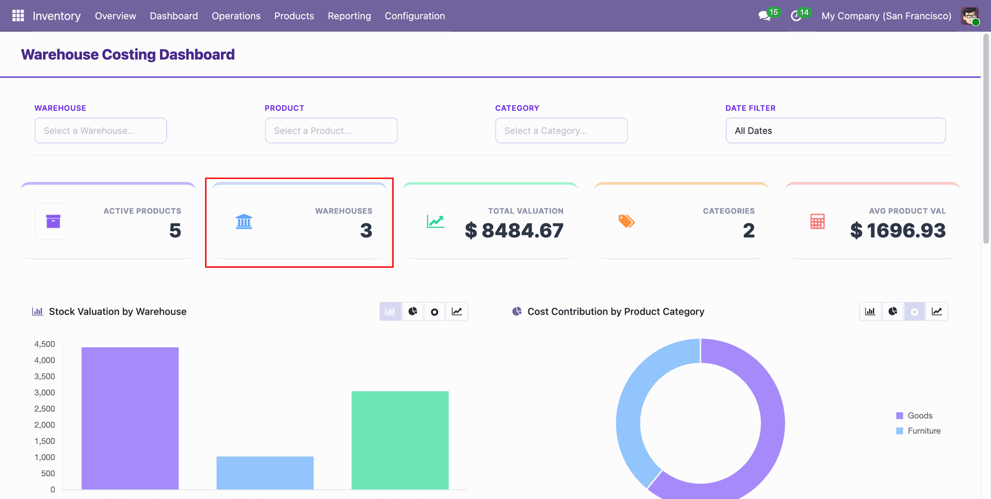Click the green bar in Stock Valuation chart
The width and height of the screenshot is (991, 499).
coord(400,440)
